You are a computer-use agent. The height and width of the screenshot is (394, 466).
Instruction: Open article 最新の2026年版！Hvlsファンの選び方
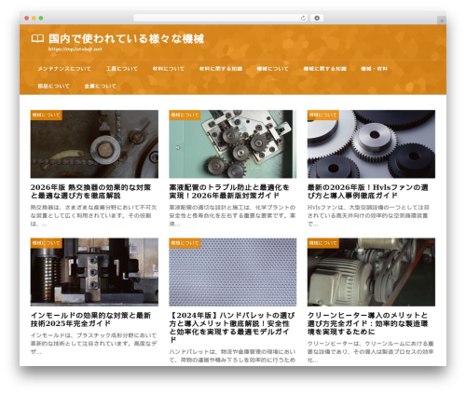tap(368, 191)
